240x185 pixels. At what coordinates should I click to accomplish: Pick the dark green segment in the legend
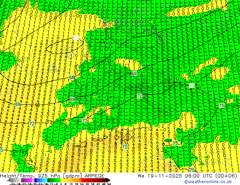49,180
